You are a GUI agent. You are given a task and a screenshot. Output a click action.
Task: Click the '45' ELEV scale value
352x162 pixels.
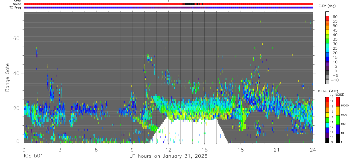point(335,31)
